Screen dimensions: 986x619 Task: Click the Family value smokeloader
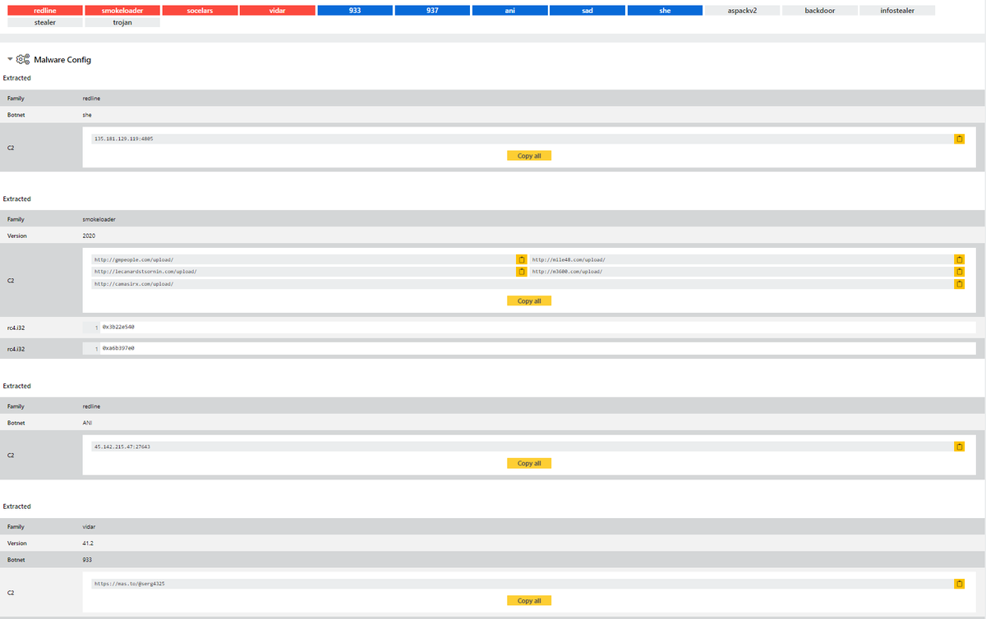99,219
